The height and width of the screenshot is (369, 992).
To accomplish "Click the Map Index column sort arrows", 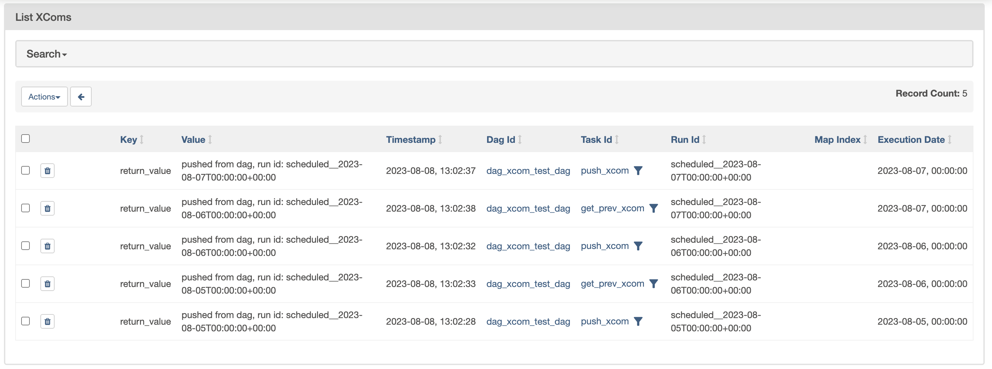I will [x=865, y=140].
